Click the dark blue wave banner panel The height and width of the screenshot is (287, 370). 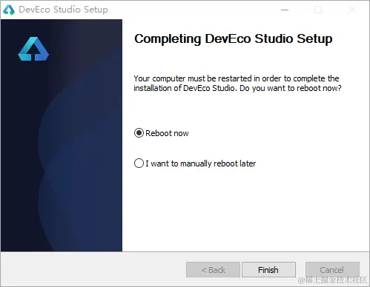click(62, 135)
